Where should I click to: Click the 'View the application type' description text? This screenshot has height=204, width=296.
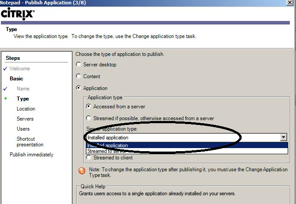coord(105,36)
